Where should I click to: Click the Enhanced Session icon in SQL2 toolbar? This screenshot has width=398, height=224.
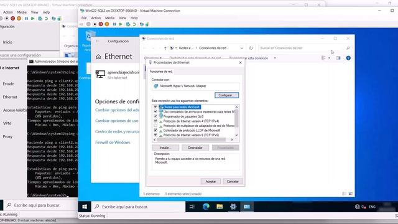point(142,24)
